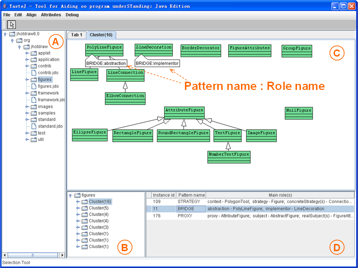
Task: Click the images folder icon
Action: 34,107
